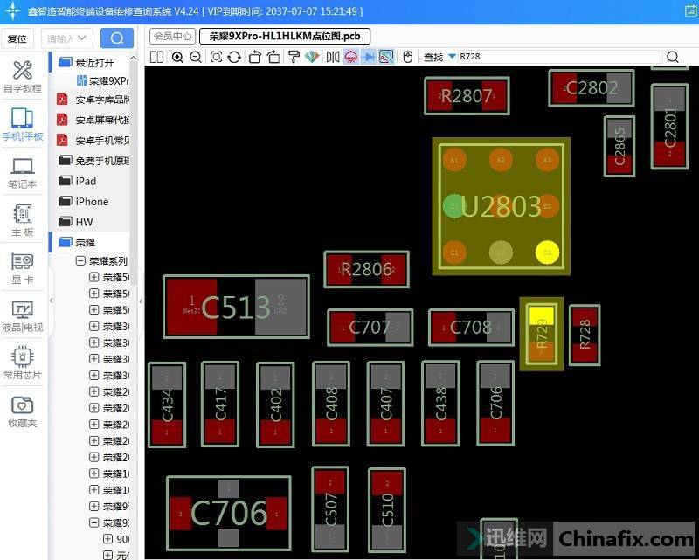This screenshot has height=560, width=699.
Task: Open the 查找 search type dropdown
Action: click(x=452, y=57)
